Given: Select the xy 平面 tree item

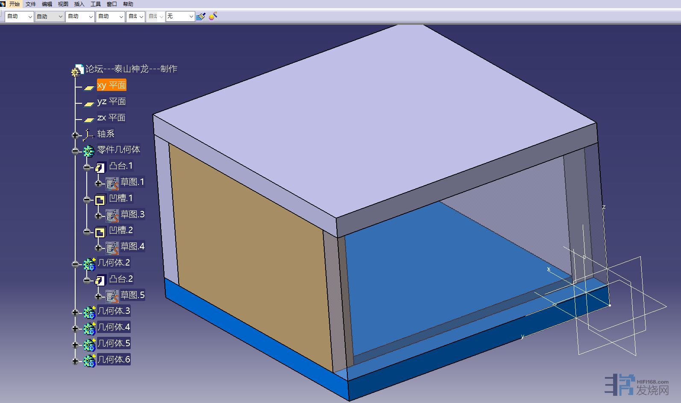Looking at the screenshot, I should [x=112, y=85].
